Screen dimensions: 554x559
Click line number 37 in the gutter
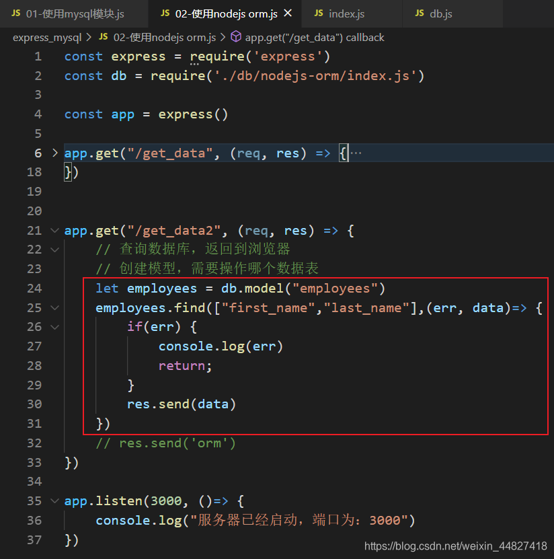(x=34, y=540)
